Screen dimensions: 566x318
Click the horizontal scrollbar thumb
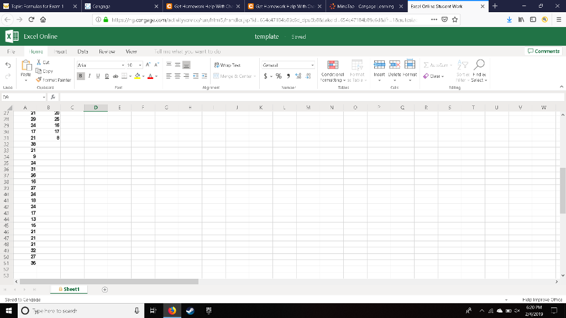(x=109, y=282)
